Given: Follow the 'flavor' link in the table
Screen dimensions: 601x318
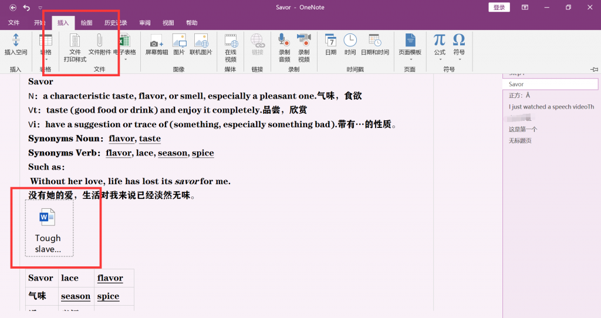Looking at the screenshot, I should pos(110,278).
